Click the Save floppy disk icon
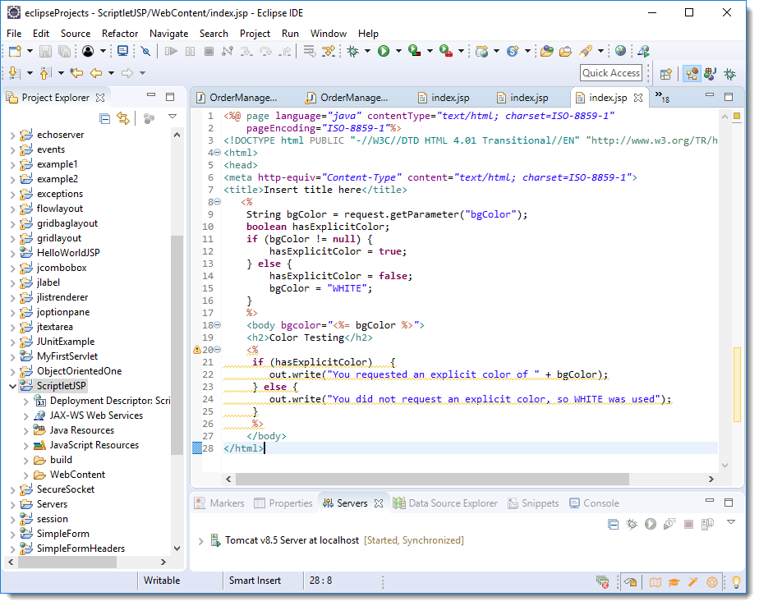This screenshot has width=759, height=606. tap(45, 51)
